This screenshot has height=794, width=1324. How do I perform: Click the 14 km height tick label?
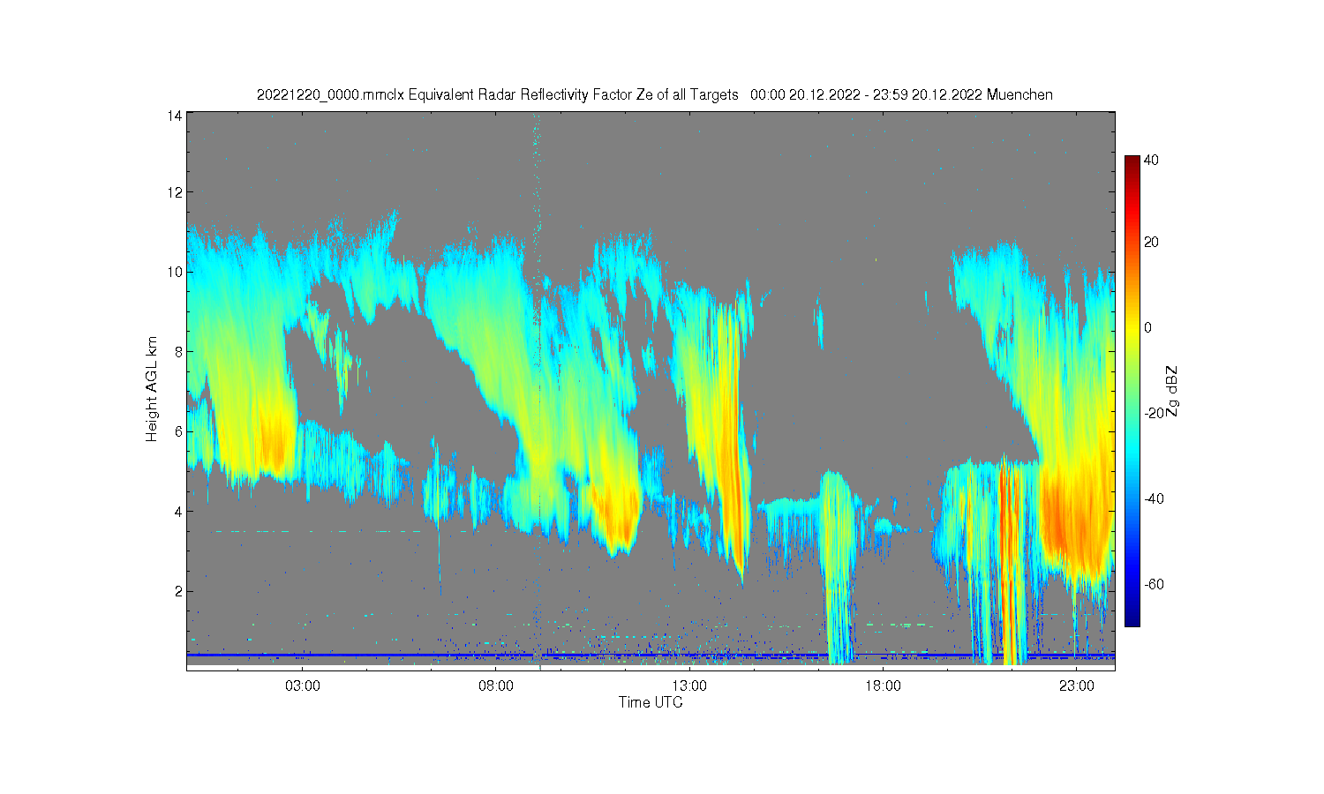(175, 116)
